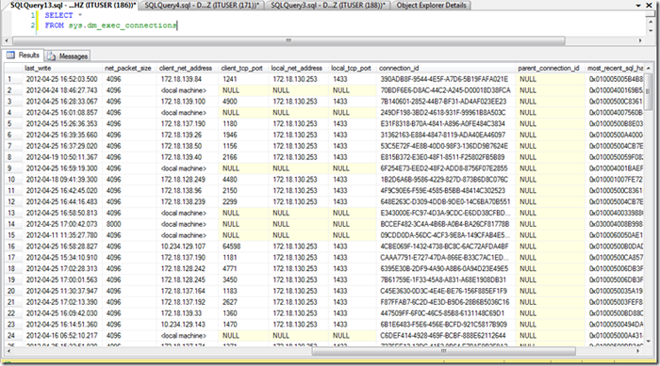
Task: Click the results grid vertical scrollbar thumb
Action: tap(648, 91)
